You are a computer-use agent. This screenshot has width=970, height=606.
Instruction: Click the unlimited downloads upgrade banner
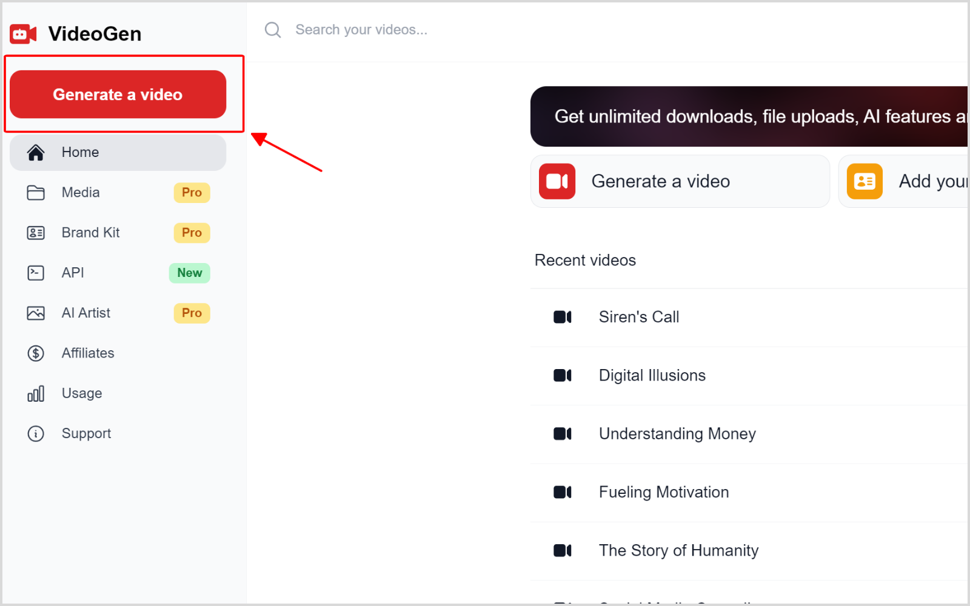749,116
